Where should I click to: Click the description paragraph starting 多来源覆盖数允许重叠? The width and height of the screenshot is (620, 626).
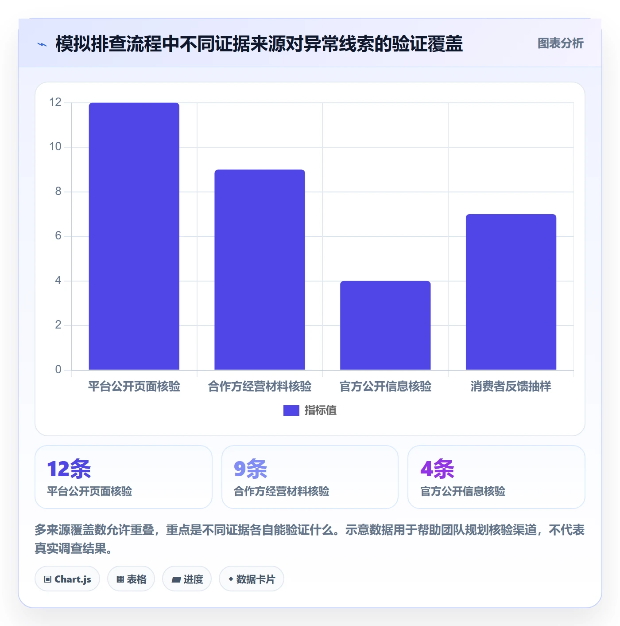pos(310,539)
